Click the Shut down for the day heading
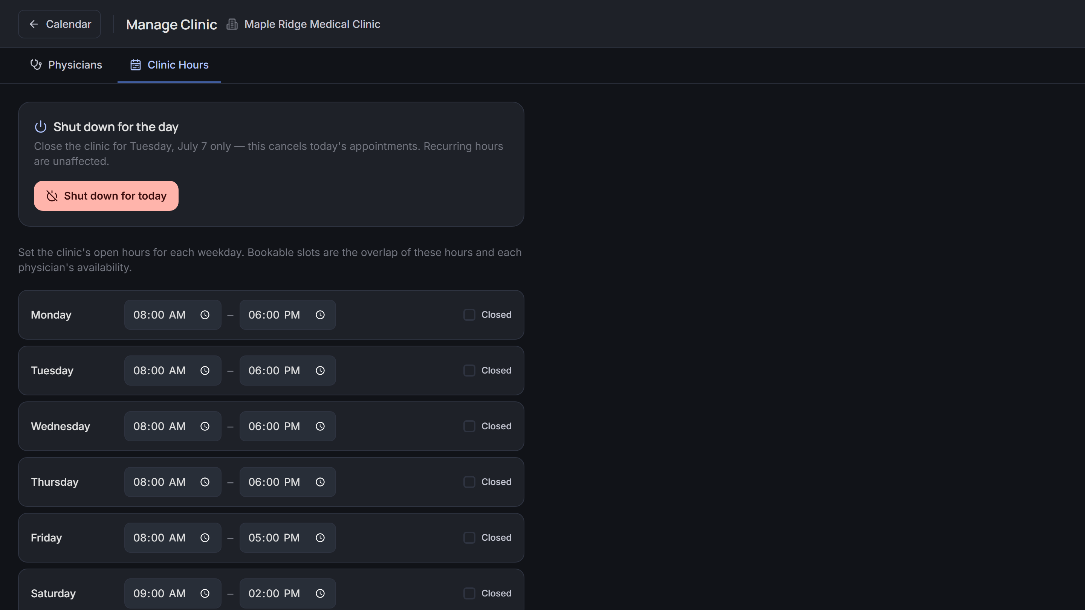This screenshot has height=610, width=1085. tap(116, 127)
